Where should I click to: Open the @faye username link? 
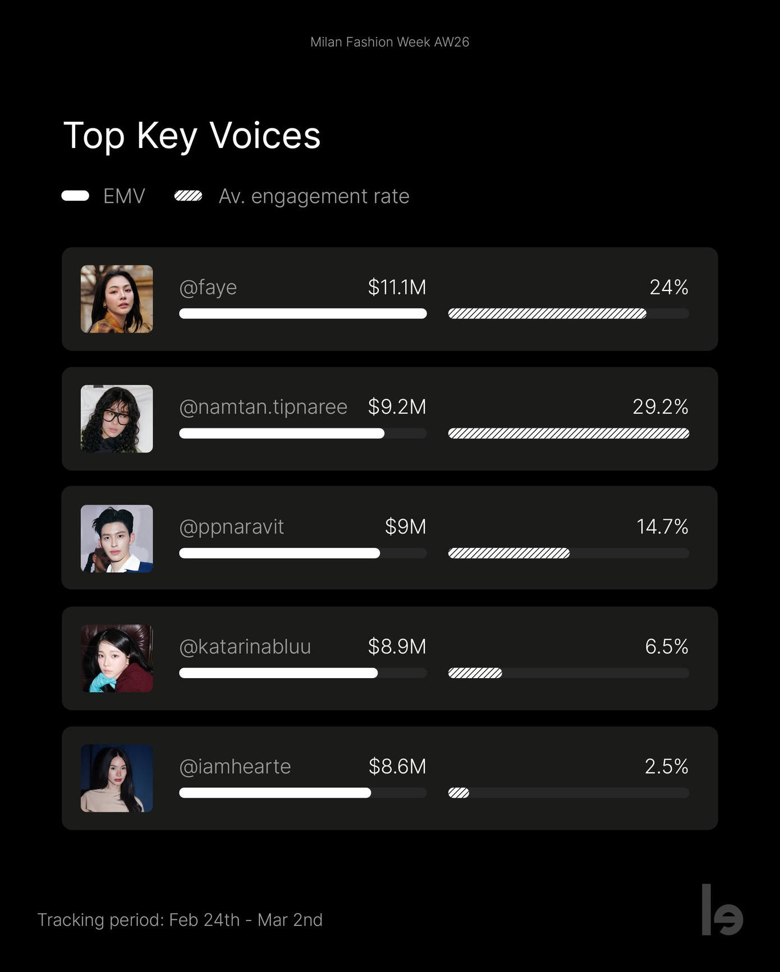tap(208, 287)
